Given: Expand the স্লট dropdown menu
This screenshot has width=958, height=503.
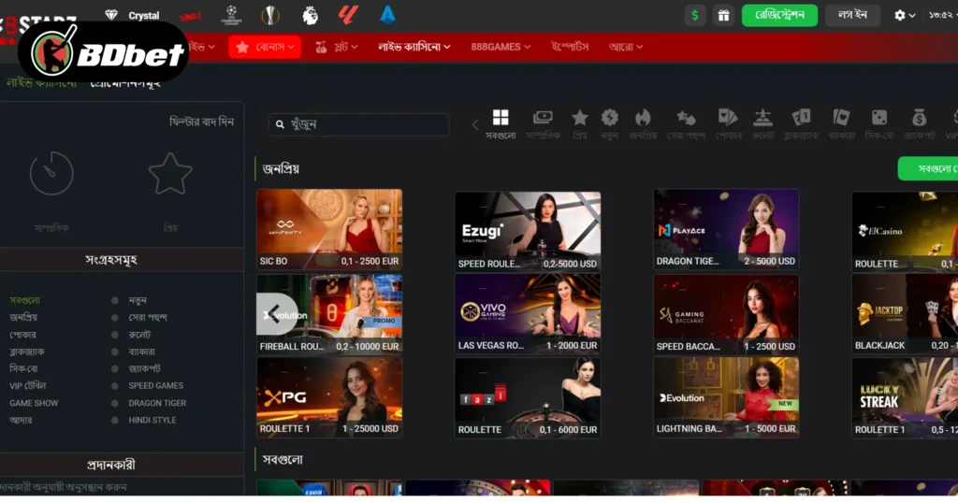Looking at the screenshot, I should pyautogui.click(x=337, y=47).
